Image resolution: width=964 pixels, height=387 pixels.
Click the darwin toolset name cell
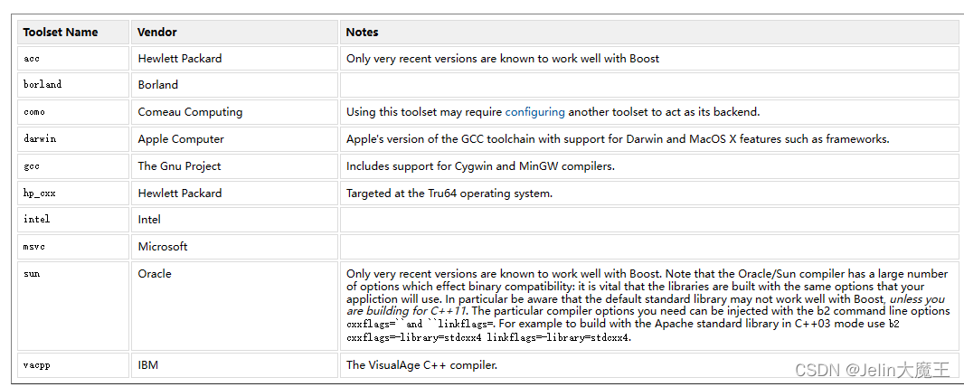(x=73, y=139)
